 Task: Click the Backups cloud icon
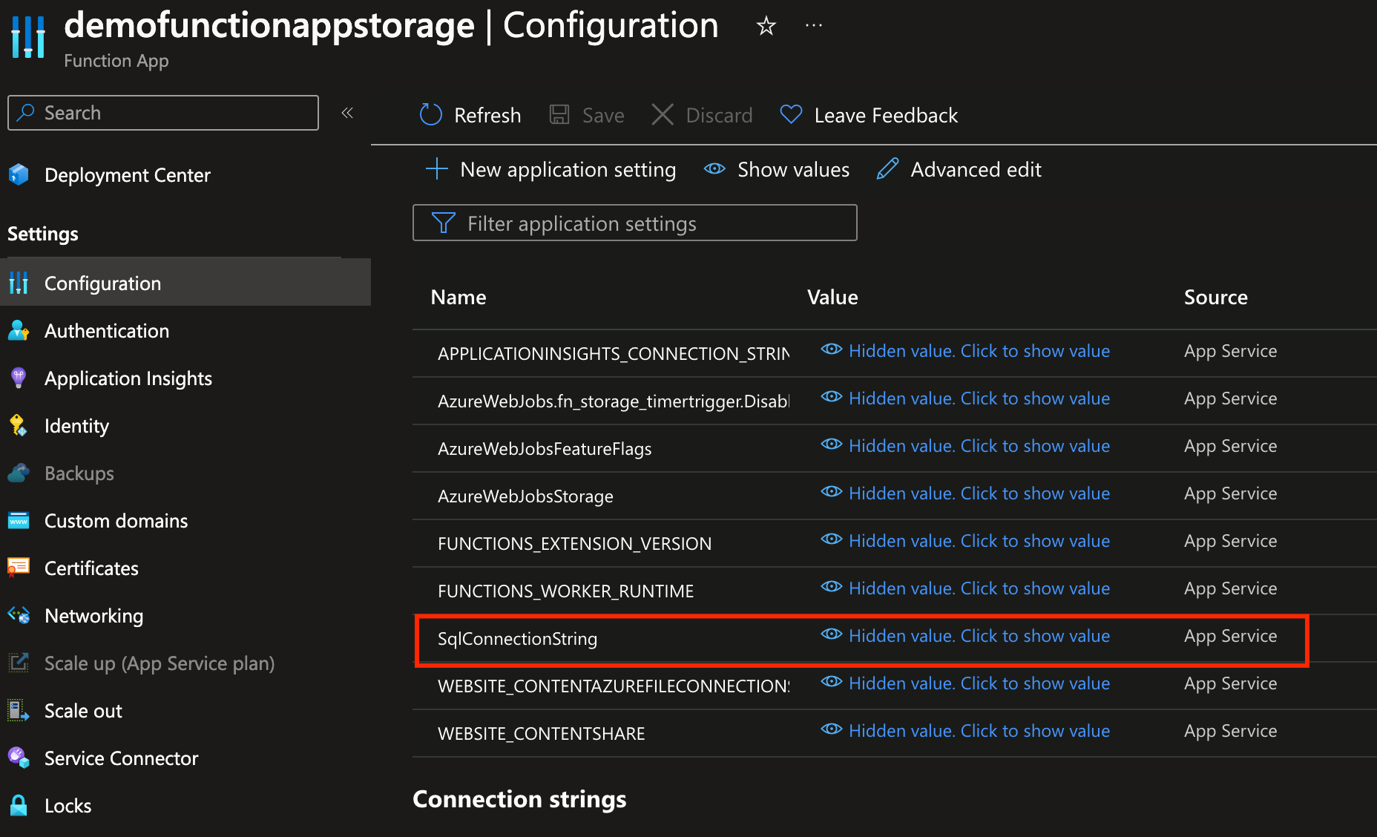(19, 473)
